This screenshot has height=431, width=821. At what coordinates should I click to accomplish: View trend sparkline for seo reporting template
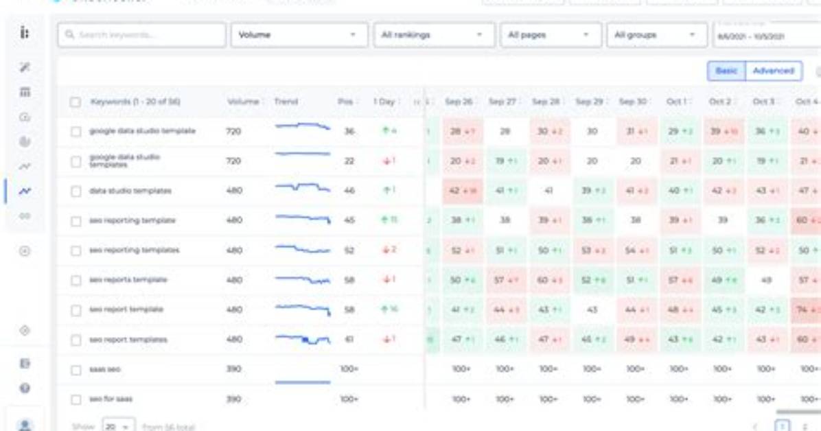tap(303, 219)
